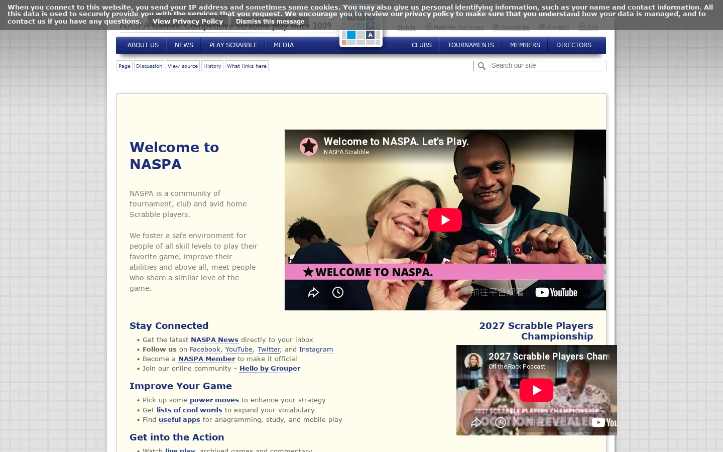
Task: Dismiss the privacy message banner
Action: 270,22
